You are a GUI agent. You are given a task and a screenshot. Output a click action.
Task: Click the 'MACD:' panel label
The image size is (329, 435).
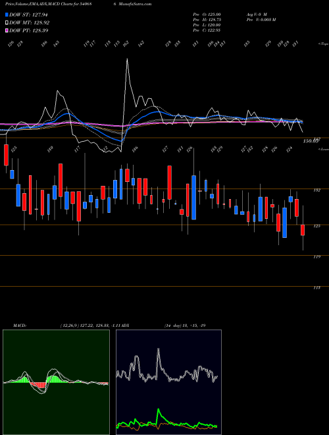click(20, 326)
